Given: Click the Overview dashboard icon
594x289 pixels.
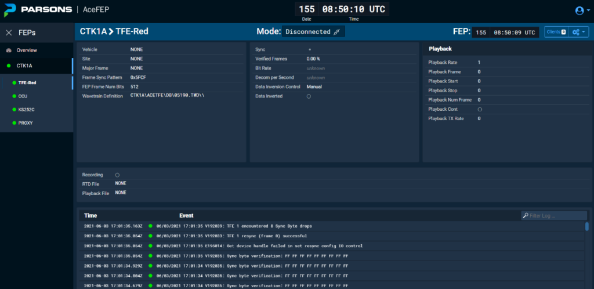Looking at the screenshot, I should coord(9,50).
